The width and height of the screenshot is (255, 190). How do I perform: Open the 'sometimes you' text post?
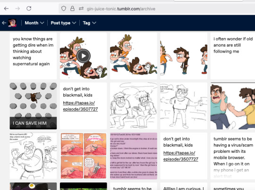[x=233, y=186]
